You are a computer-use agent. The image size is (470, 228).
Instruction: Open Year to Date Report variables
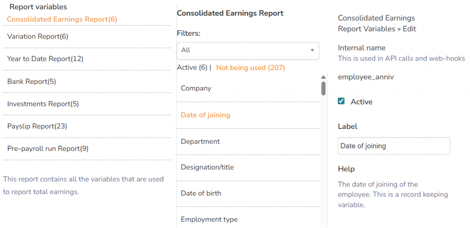[45, 59]
